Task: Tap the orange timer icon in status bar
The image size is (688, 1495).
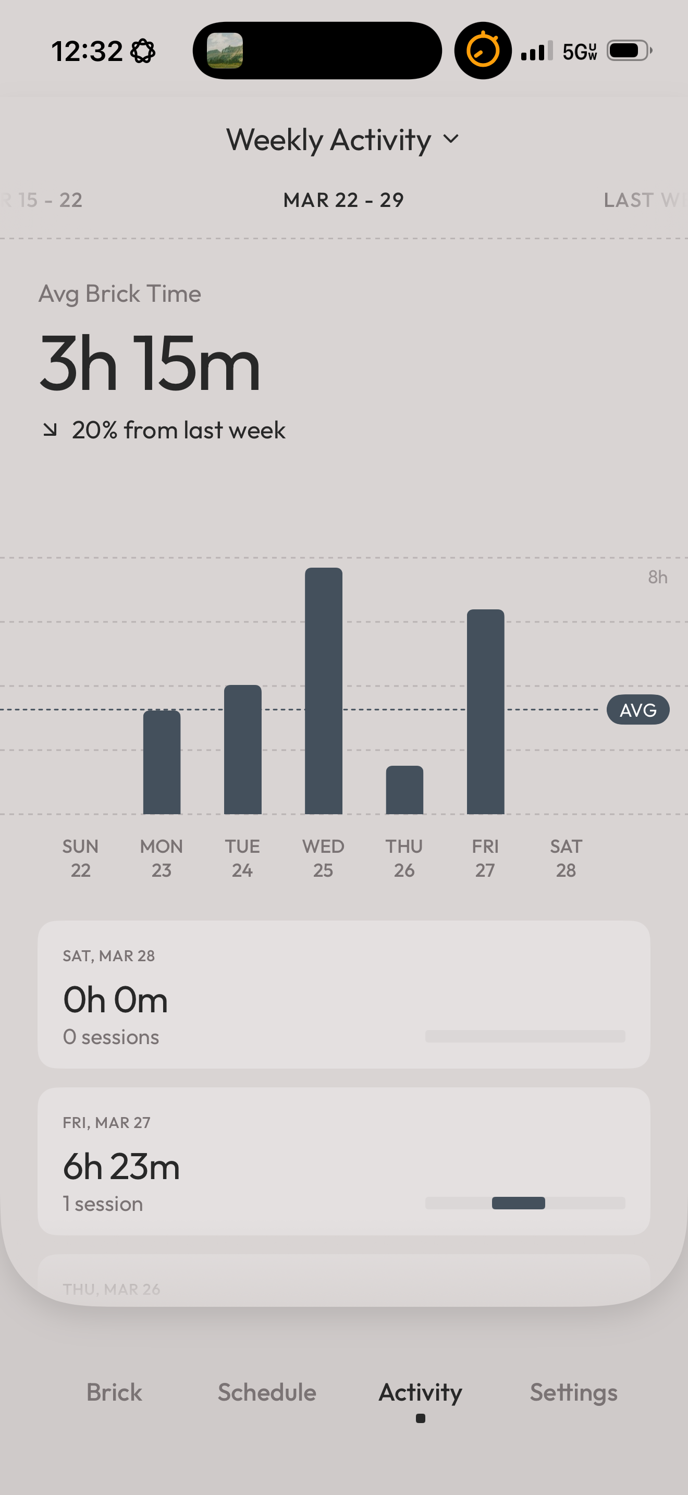Action: [483, 51]
